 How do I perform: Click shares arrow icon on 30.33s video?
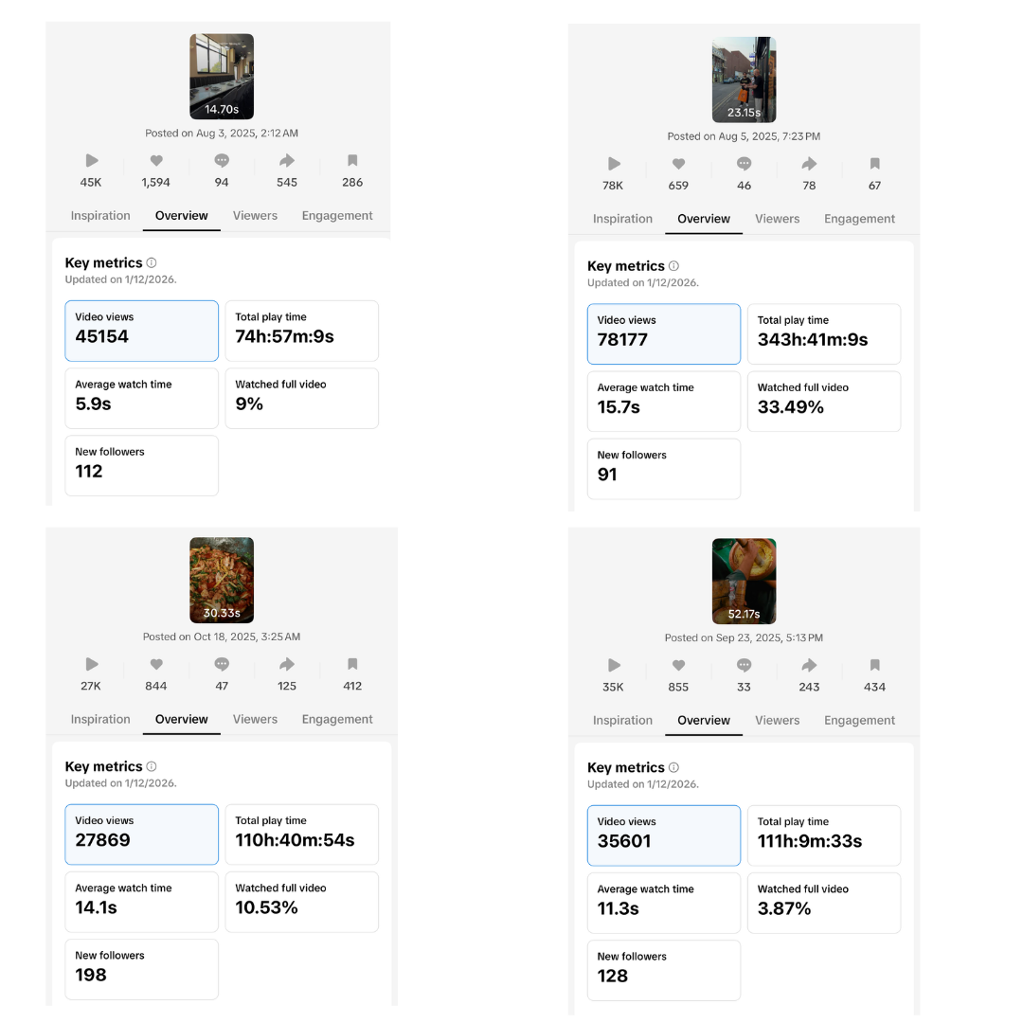click(287, 665)
